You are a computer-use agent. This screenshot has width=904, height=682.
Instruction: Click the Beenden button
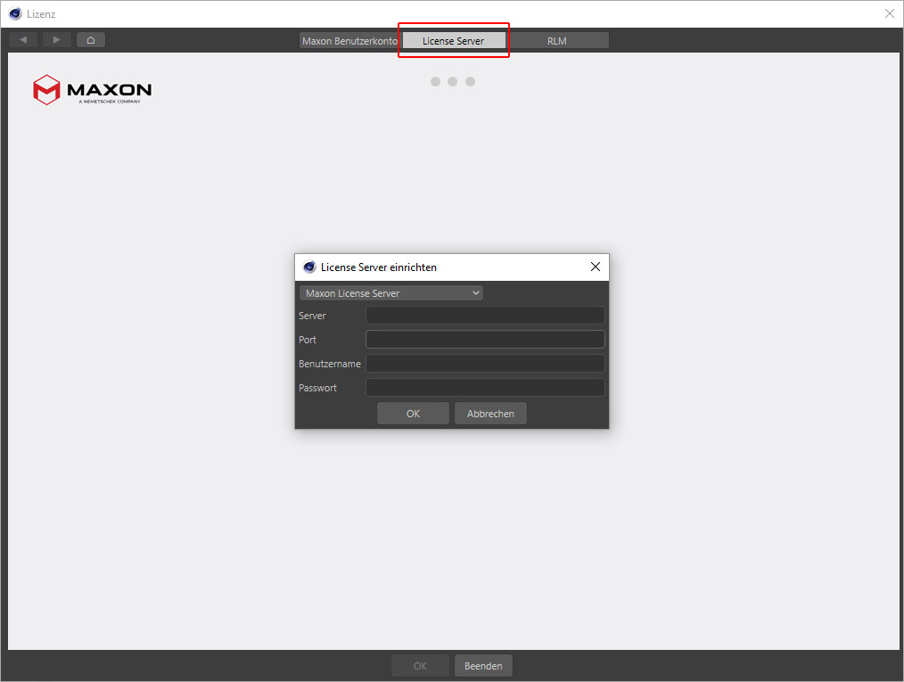(483, 666)
